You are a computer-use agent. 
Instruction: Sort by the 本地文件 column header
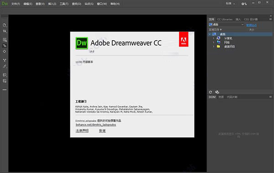pos(215,30)
